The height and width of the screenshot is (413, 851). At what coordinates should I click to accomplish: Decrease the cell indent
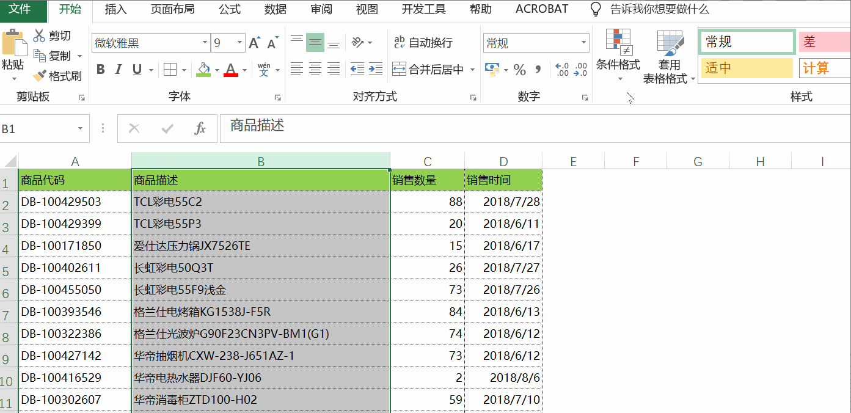(x=357, y=69)
